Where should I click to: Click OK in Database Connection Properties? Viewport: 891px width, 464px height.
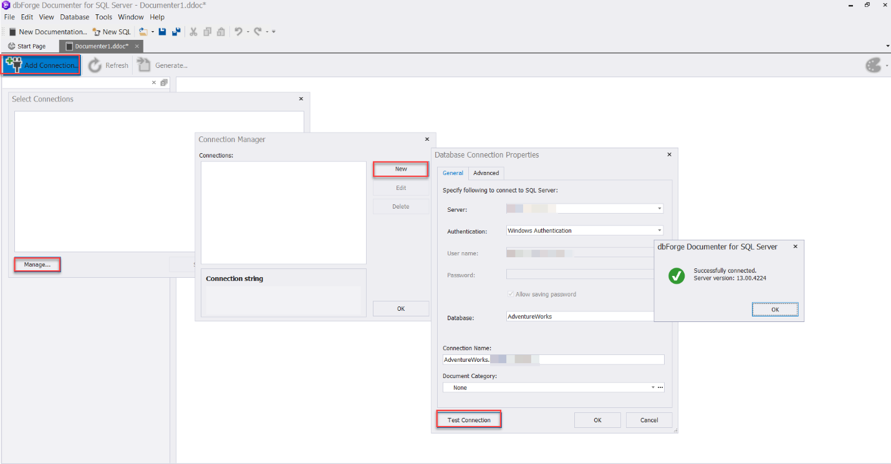pyautogui.click(x=597, y=420)
